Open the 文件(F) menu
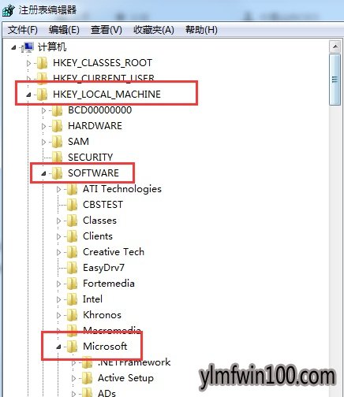The image size is (344, 397). [x=23, y=30]
